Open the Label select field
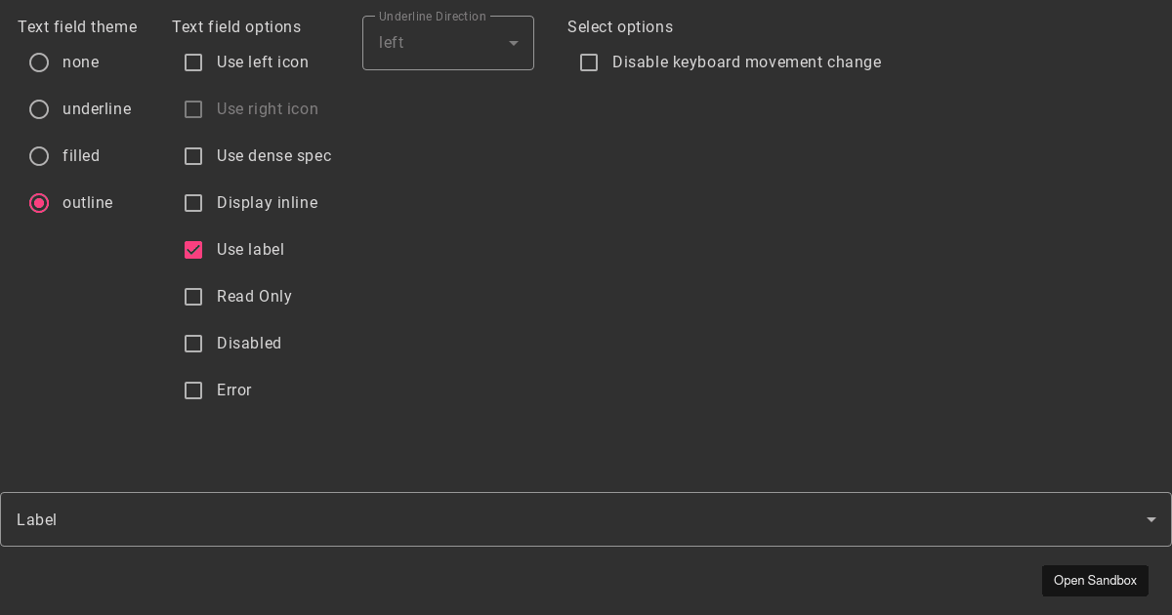Viewport: 1172px width, 615px height. pyautogui.click(x=586, y=519)
